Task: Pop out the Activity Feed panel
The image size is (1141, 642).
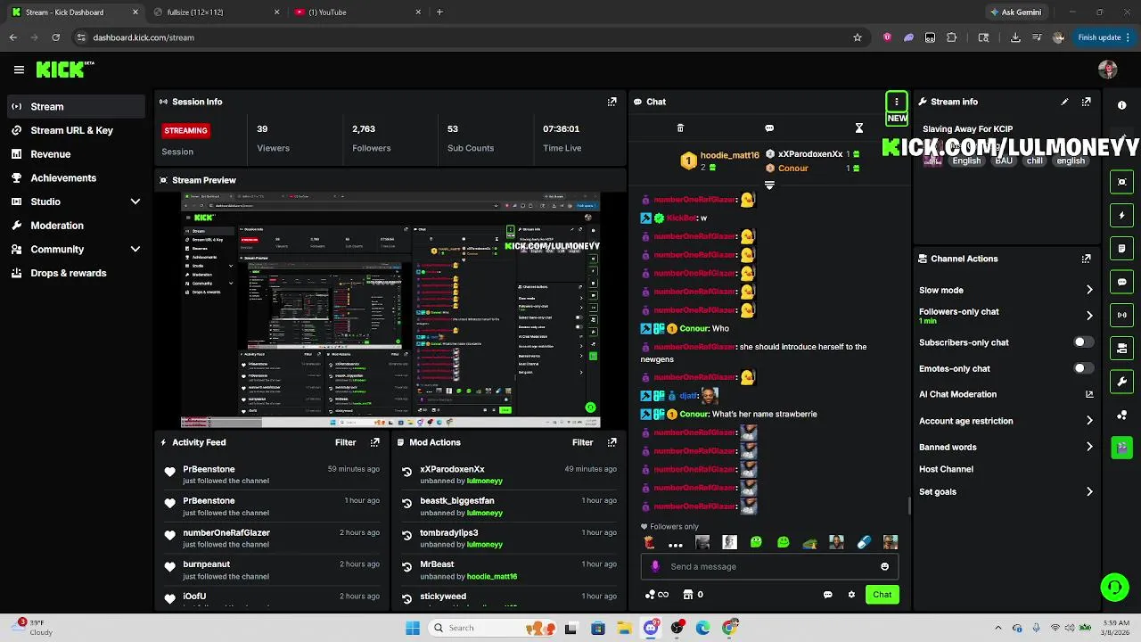Action: 374,442
